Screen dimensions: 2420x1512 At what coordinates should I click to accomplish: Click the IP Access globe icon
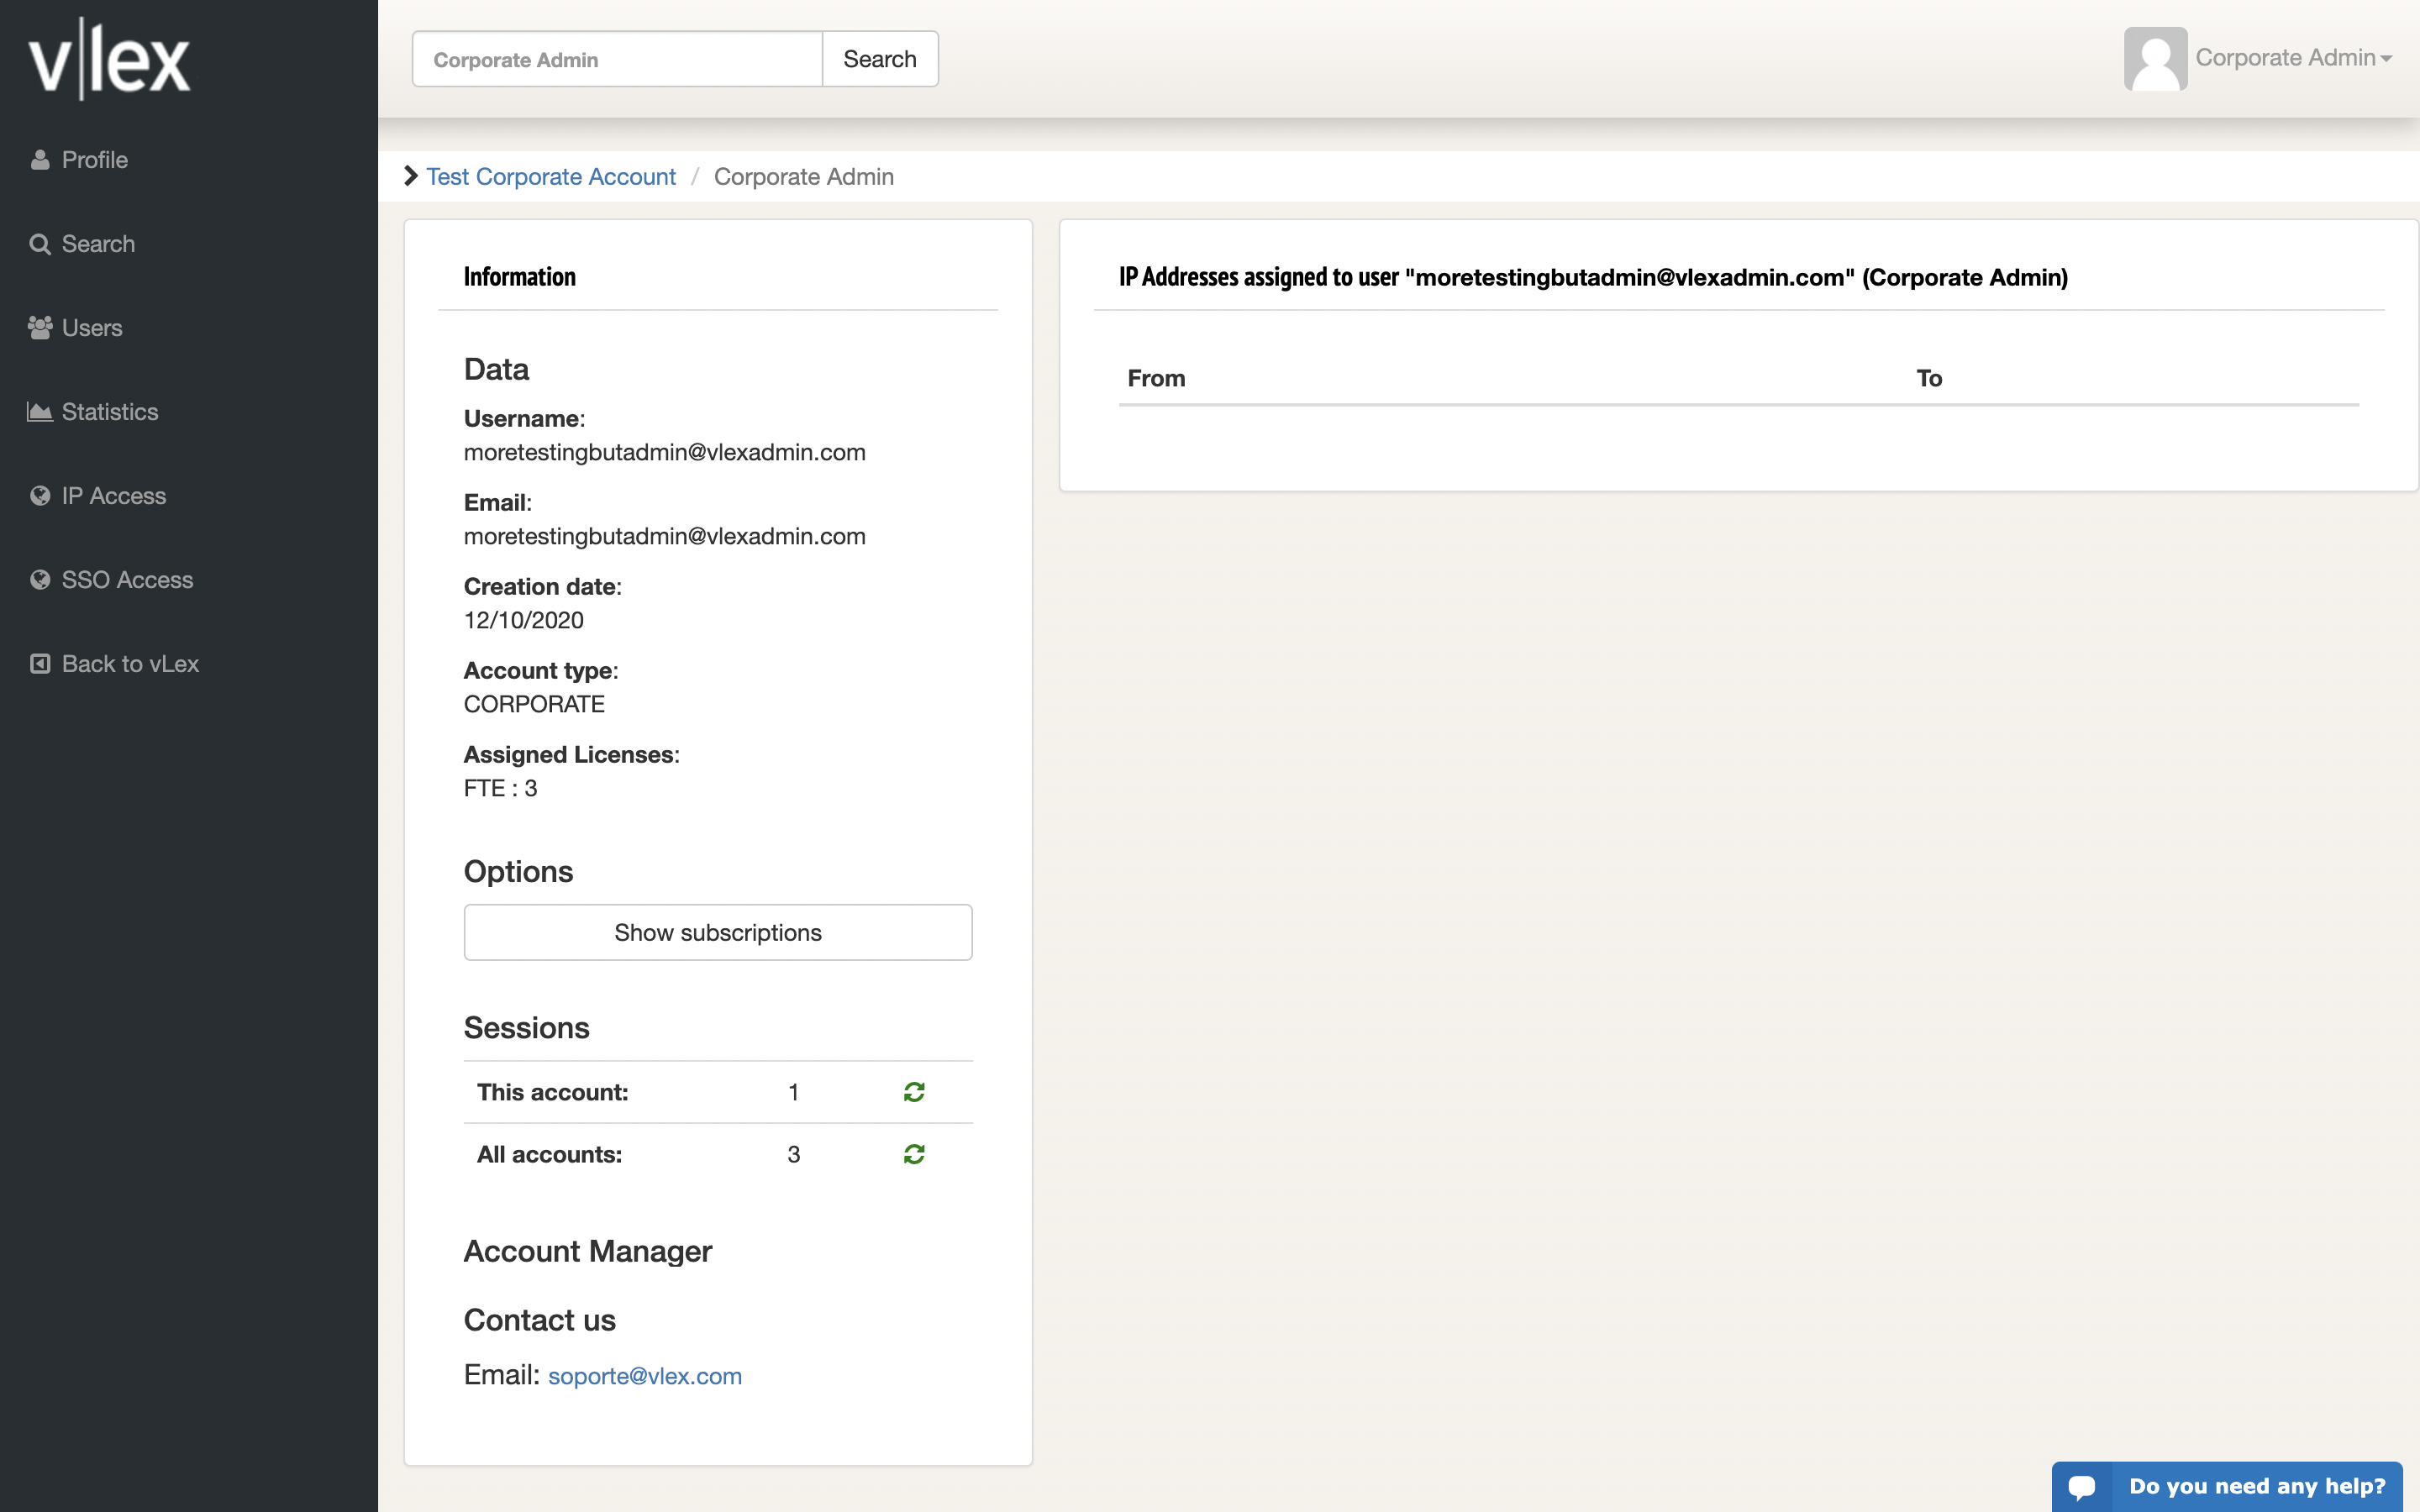click(40, 496)
